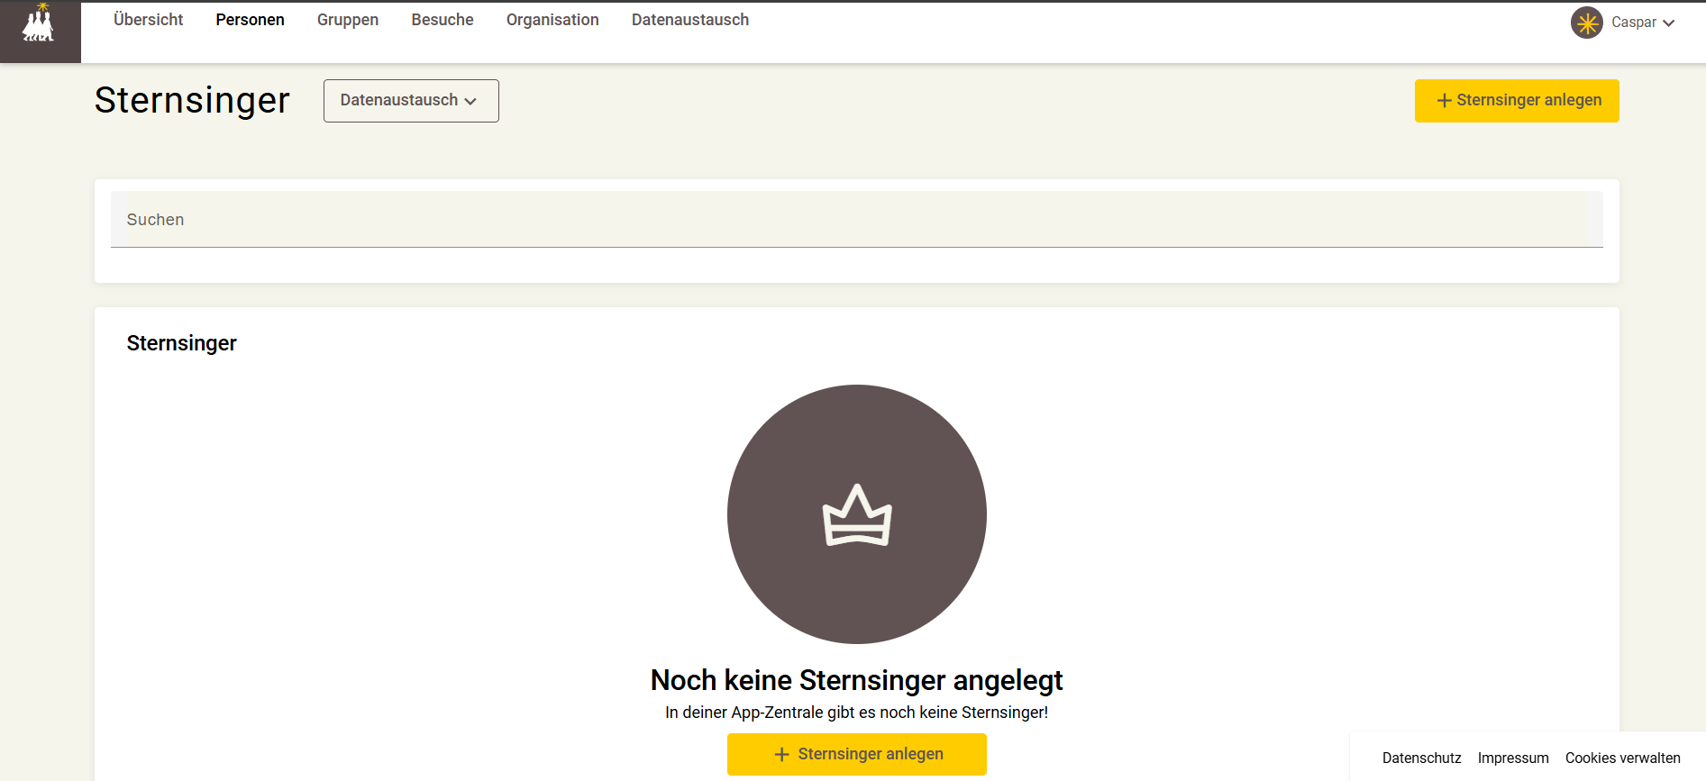Click the top right Sternsinger anlegen button

tap(1517, 101)
